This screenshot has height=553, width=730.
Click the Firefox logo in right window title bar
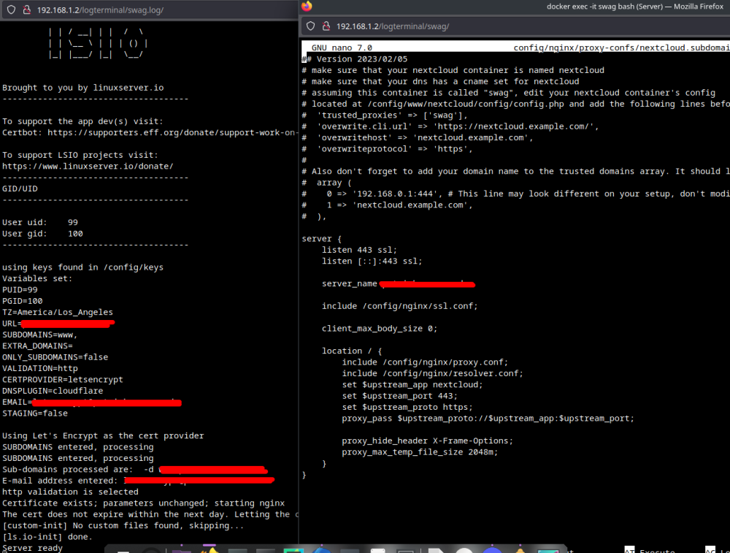pos(307,6)
